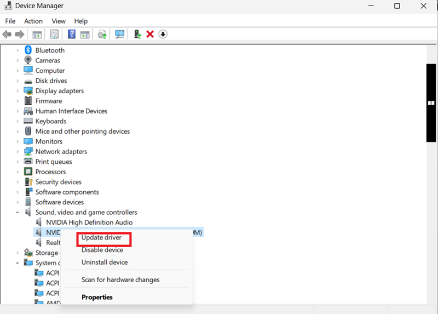Click the Bluetooth category icon
This screenshot has height=314, width=438.
tap(28, 50)
